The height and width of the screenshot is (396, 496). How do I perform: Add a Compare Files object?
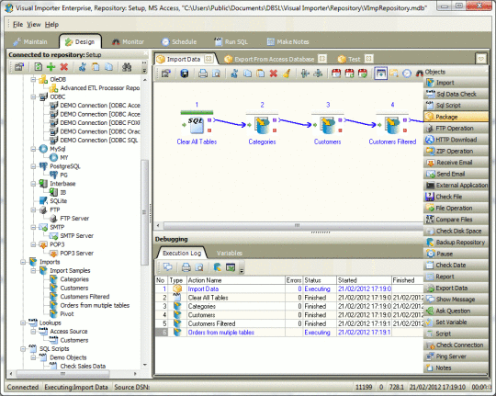[x=456, y=220]
